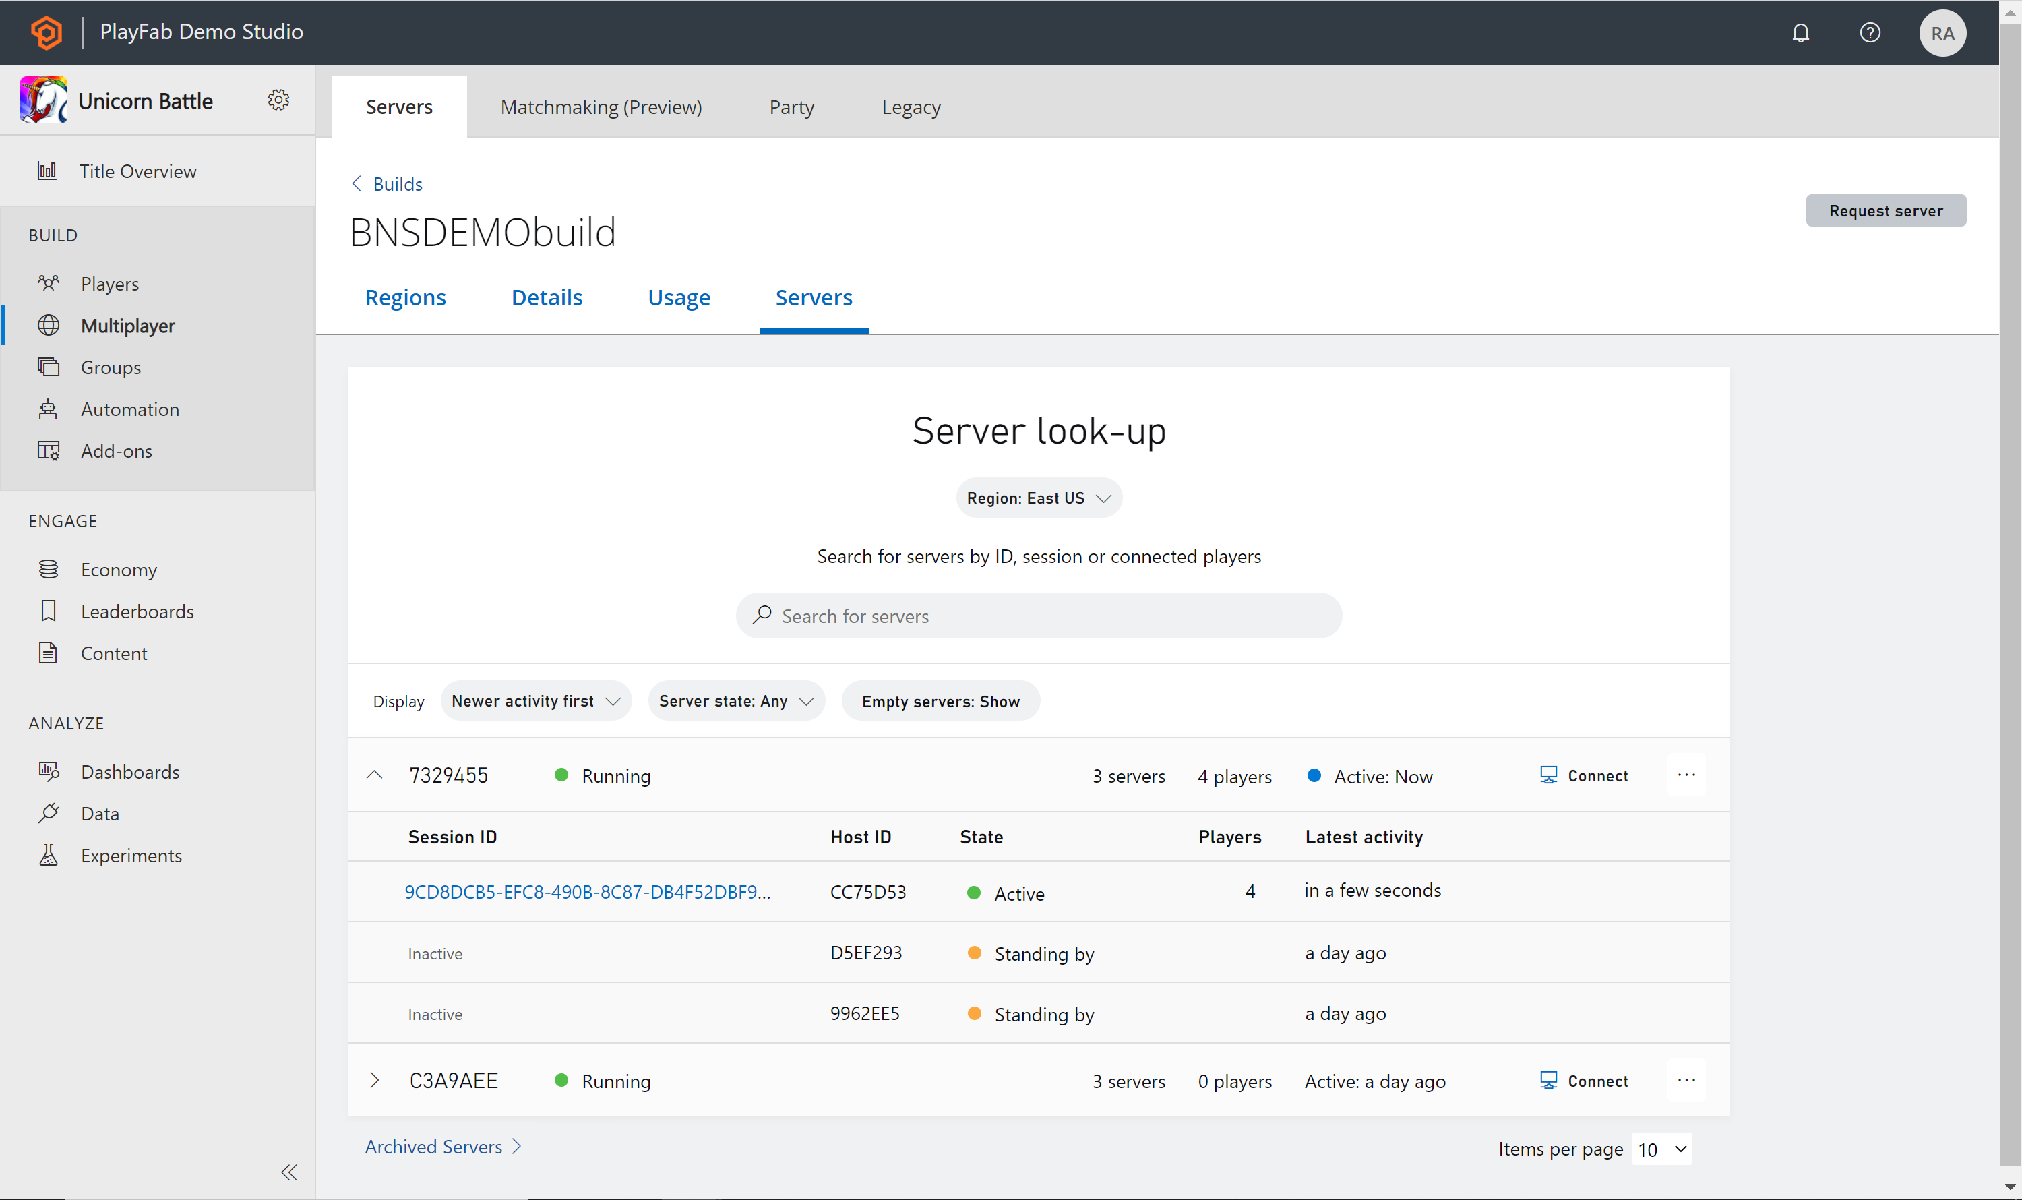
Task: Click the Region East US selector
Action: click(x=1038, y=497)
